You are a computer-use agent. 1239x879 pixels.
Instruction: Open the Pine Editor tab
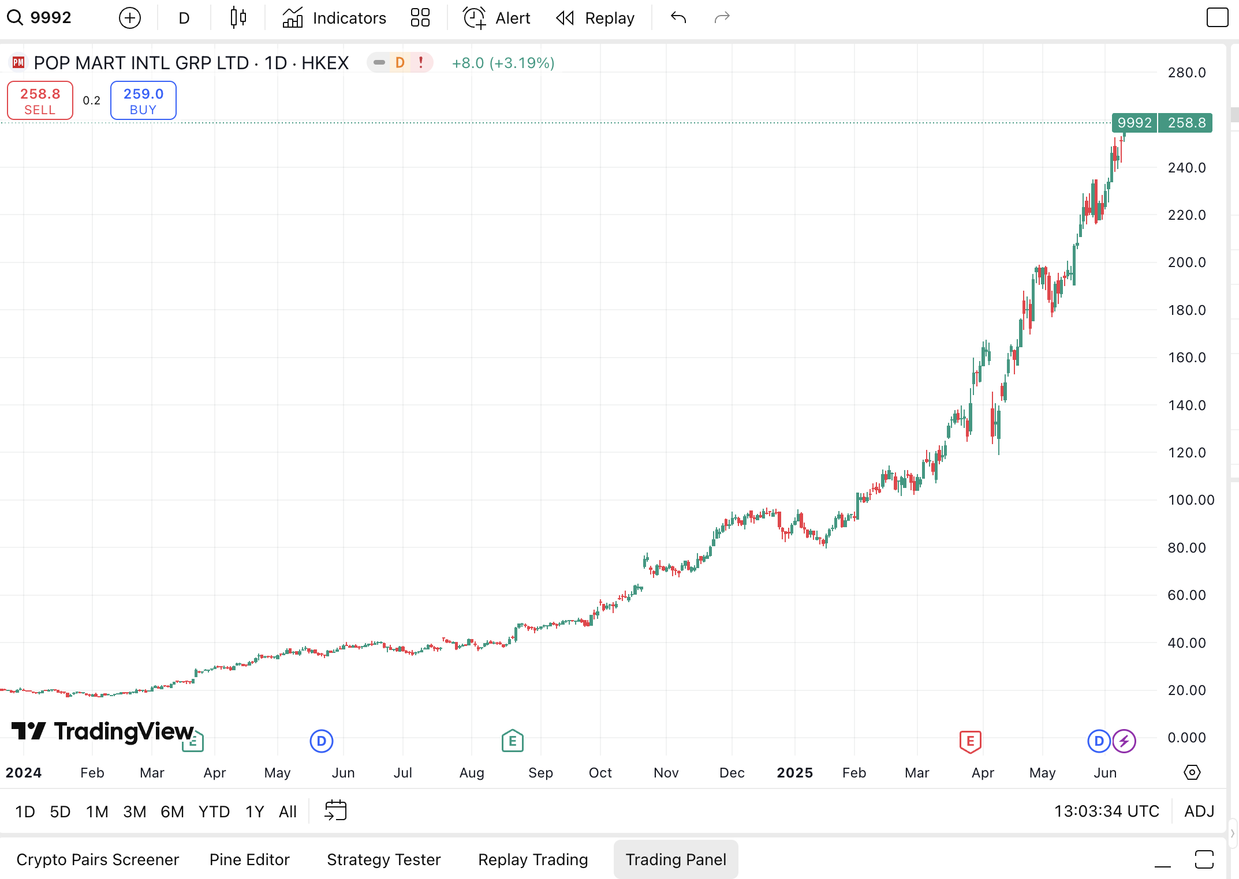click(x=249, y=859)
